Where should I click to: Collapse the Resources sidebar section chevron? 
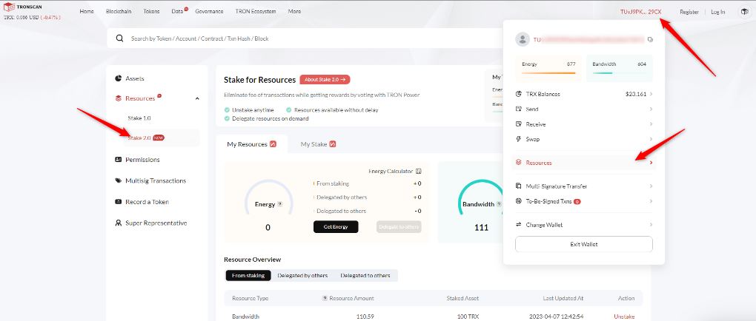(197, 98)
